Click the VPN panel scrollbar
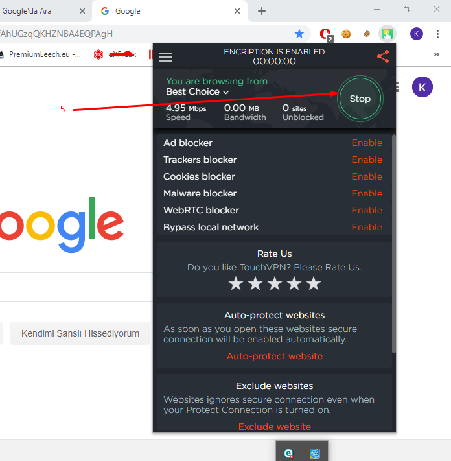The height and width of the screenshot is (461, 451). (x=394, y=243)
